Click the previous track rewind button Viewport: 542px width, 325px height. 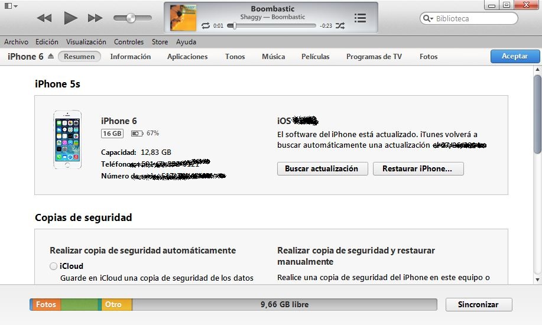coord(44,18)
